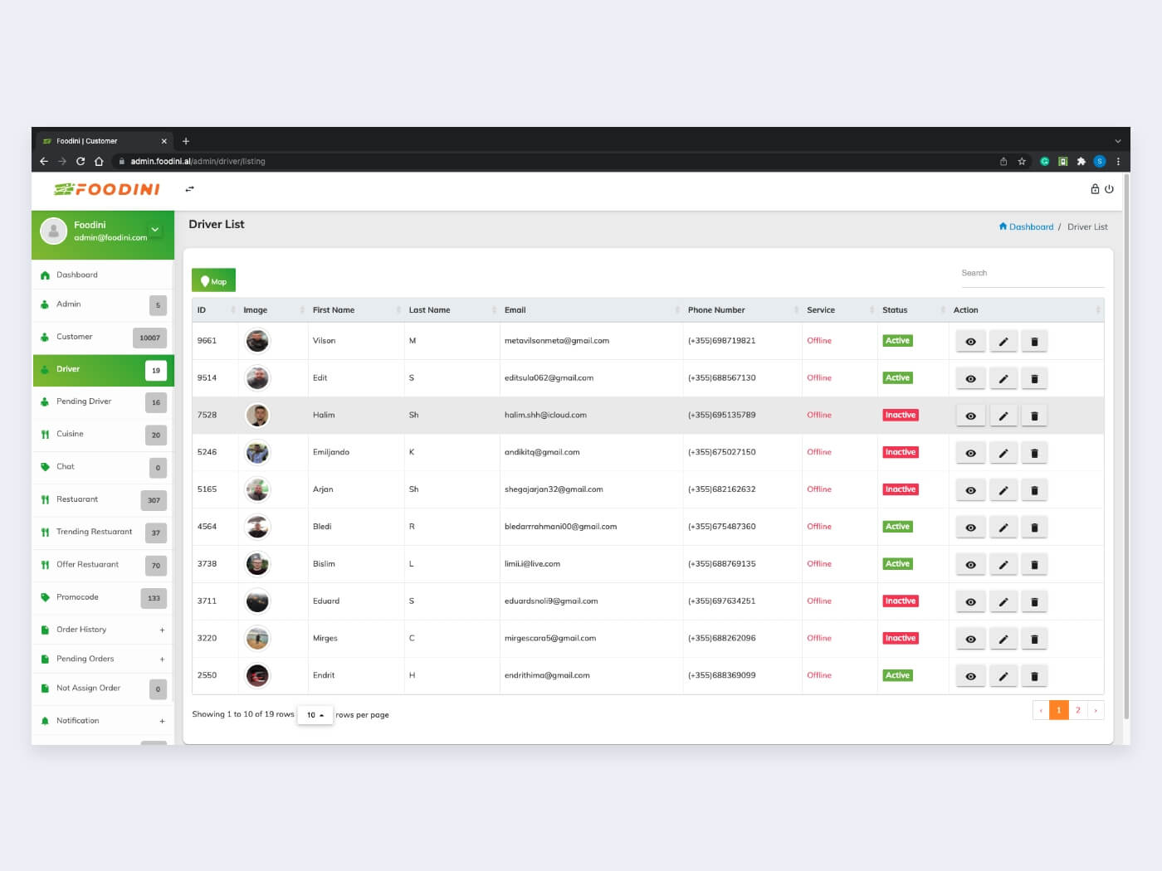
Task: Edit driver Bledi's record
Action: [1003, 528]
